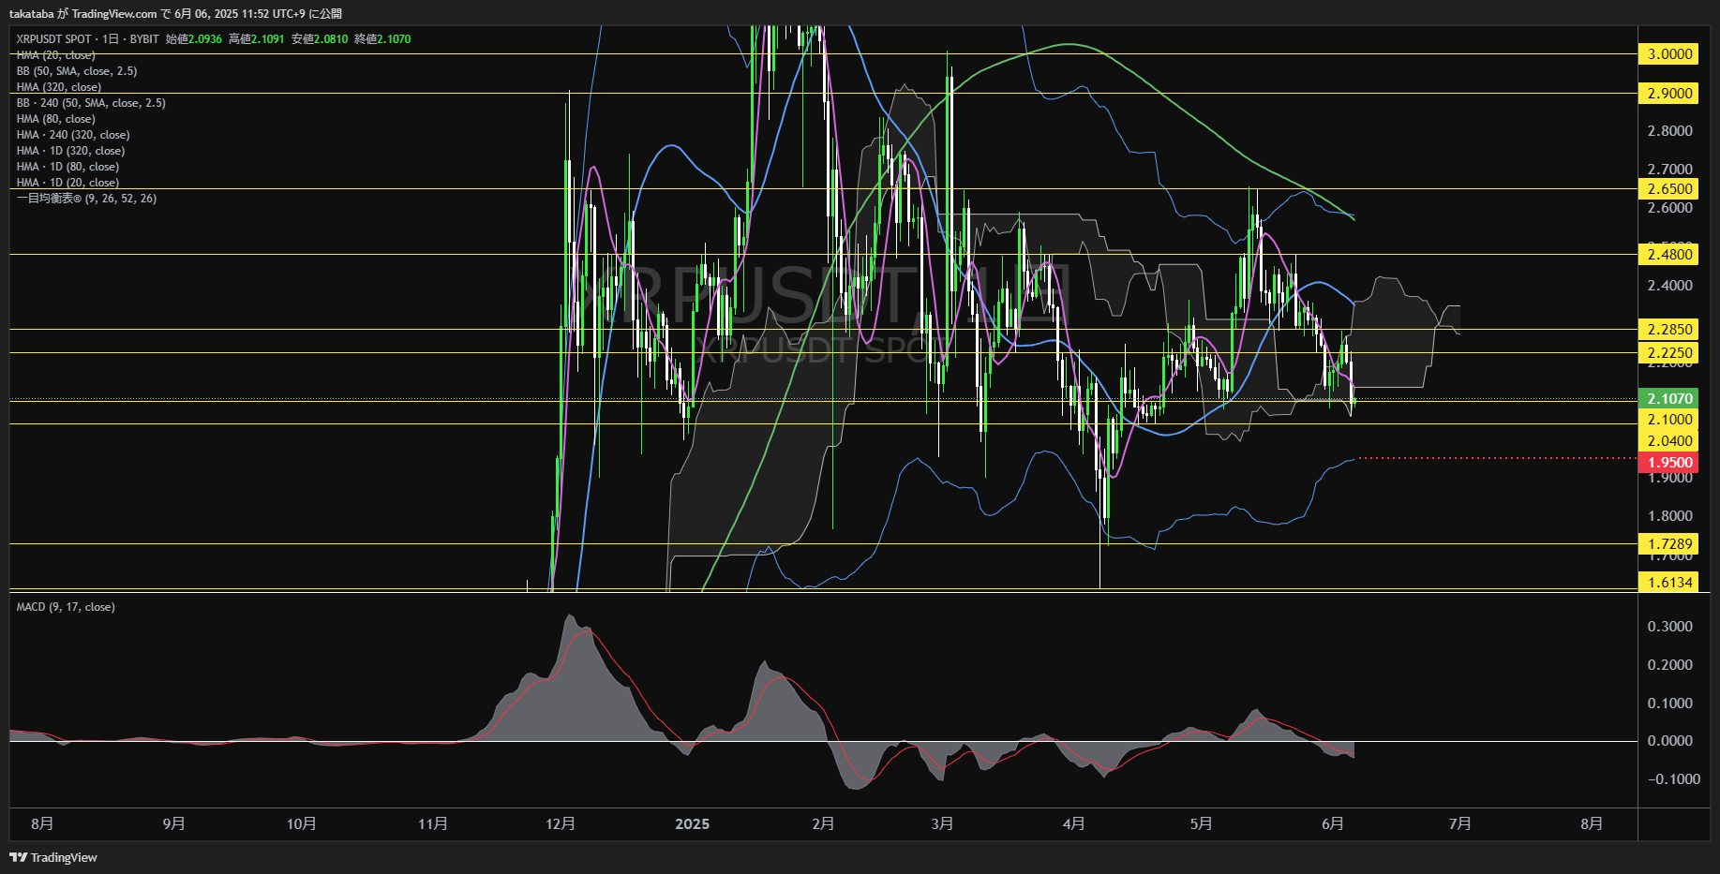Click the 7月 label on time axis
The width and height of the screenshot is (1720, 874).
[x=1459, y=824]
